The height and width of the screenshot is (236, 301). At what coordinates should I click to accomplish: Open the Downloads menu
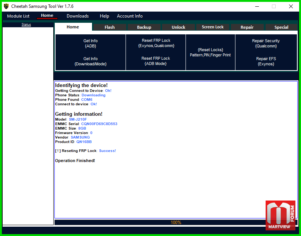[x=77, y=16]
